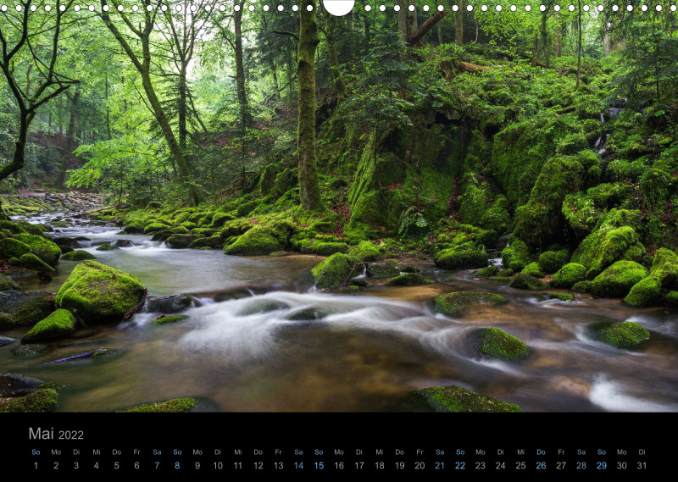The width and height of the screenshot is (678, 482).
Task: Click the "Mo" label above date 9
Action: pos(197,452)
